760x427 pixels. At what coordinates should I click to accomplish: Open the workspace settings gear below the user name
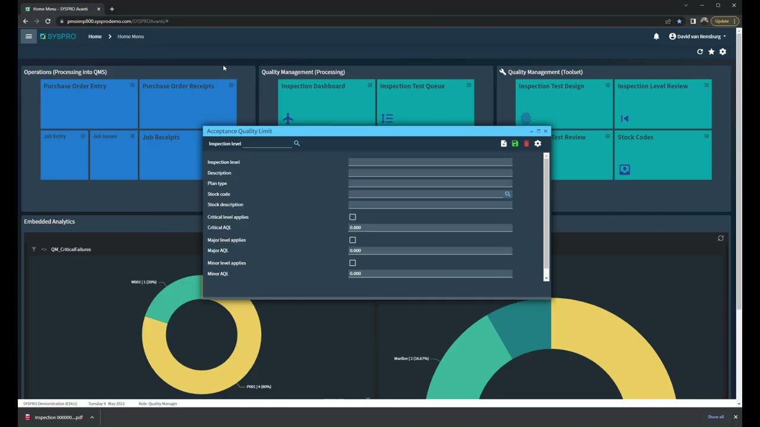(723, 52)
